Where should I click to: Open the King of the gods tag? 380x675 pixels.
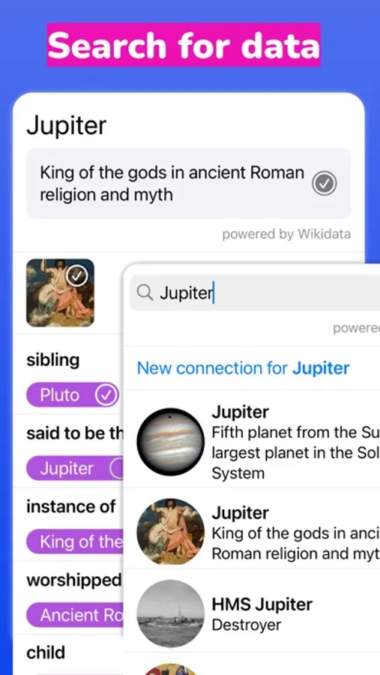pos(75,541)
